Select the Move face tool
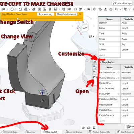The height and width of the screenshot is (134, 134). click(105, 9)
